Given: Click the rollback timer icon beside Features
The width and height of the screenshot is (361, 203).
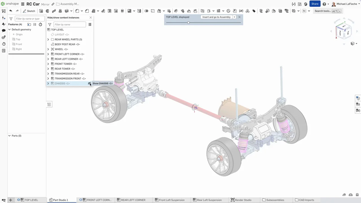Looking at the screenshot, I should coord(40,25).
